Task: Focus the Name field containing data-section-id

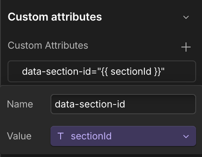Action: pos(123,104)
